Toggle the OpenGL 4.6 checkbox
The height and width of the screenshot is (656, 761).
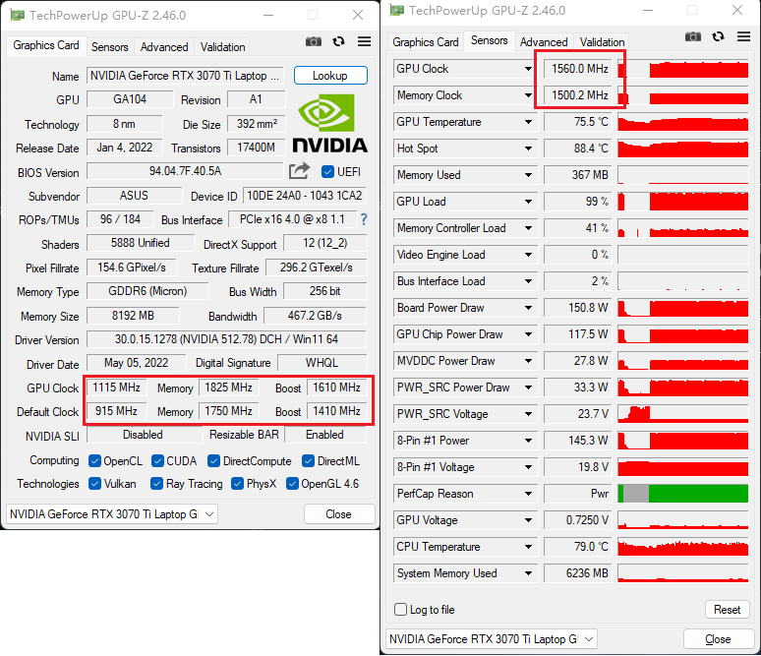[x=292, y=484]
